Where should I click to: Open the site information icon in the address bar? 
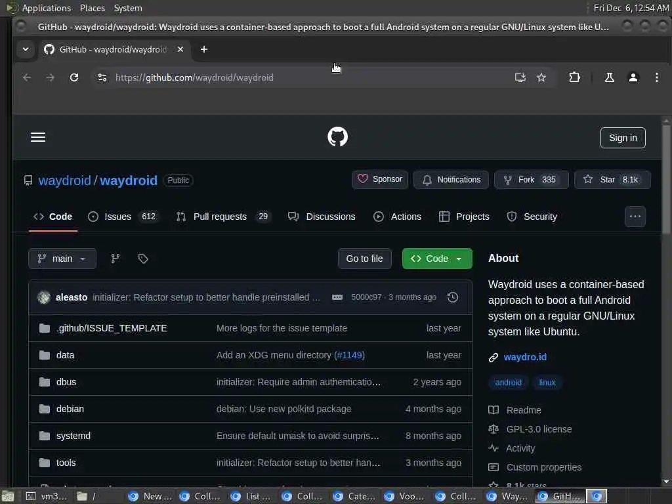coord(102,77)
